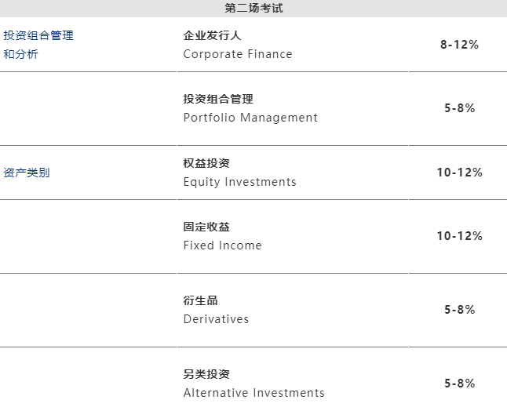507x418 pixels.
Task: Click the Equity Investments text
Action: (239, 182)
